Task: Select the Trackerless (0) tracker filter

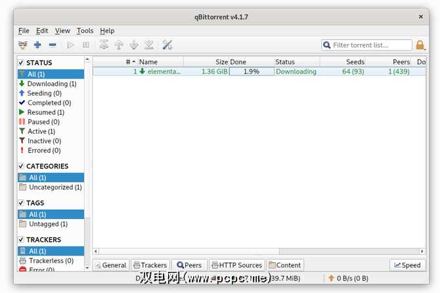Action: pyautogui.click(x=51, y=261)
